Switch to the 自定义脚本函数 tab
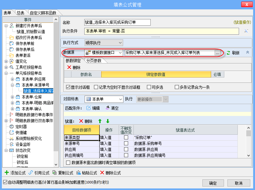 pyautogui.click(x=43, y=13)
